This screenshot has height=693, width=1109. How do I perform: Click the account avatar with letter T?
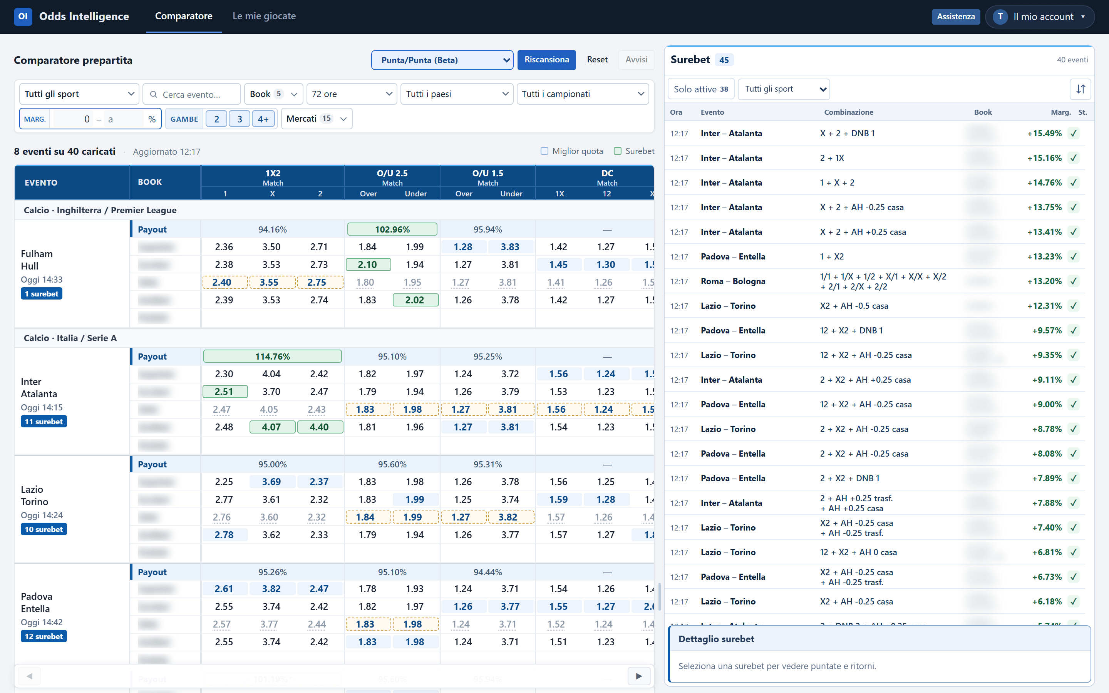pyautogui.click(x=1000, y=17)
